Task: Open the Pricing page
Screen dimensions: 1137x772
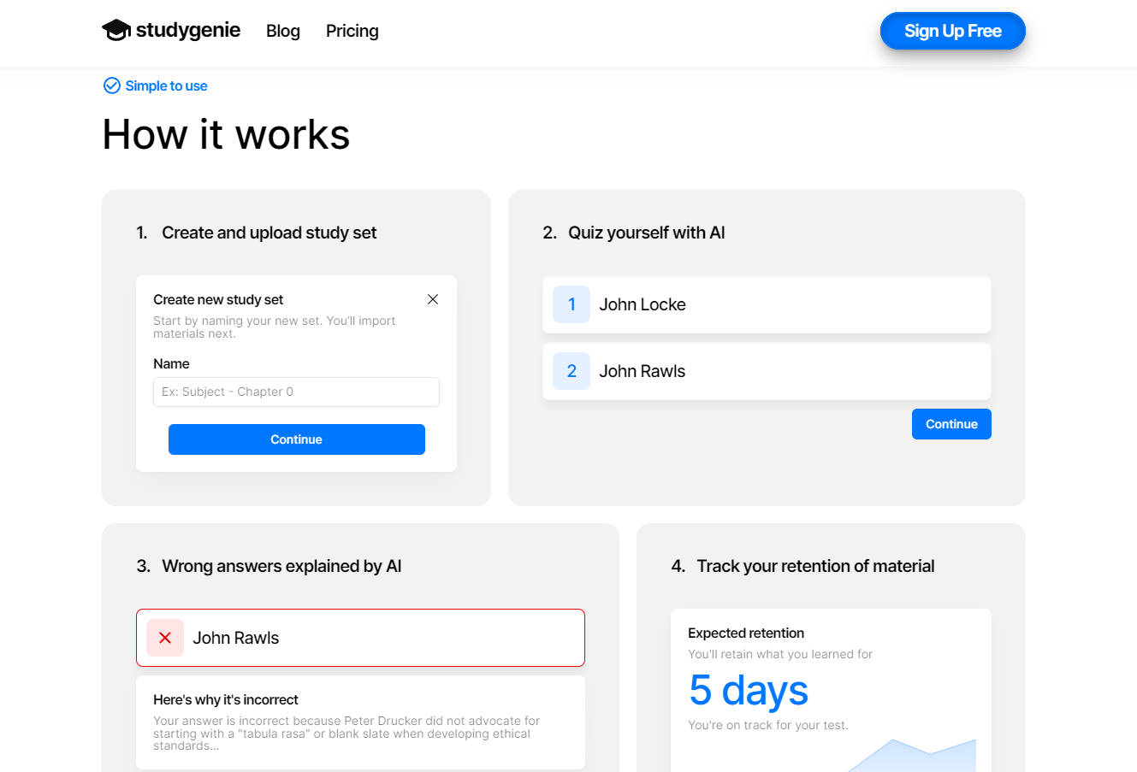Action: tap(352, 31)
